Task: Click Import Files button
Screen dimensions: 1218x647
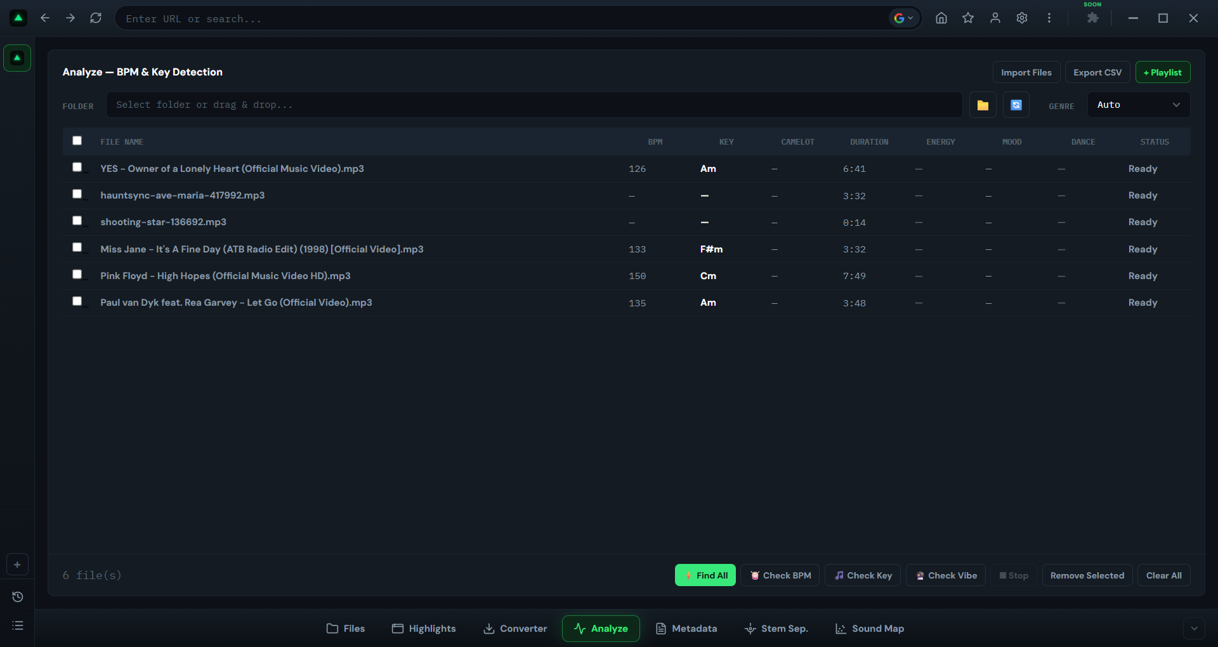Action: (1026, 72)
